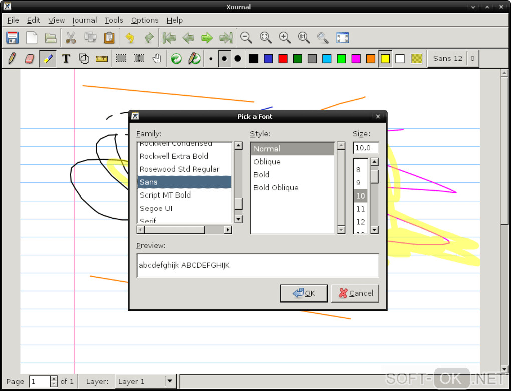Choose the Bold Oblique style
The height and width of the screenshot is (391, 511).
coord(293,188)
